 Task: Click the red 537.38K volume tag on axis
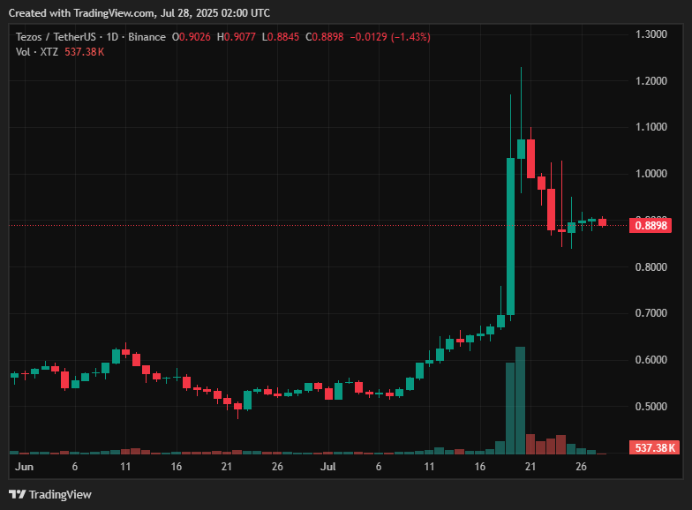[655, 448]
